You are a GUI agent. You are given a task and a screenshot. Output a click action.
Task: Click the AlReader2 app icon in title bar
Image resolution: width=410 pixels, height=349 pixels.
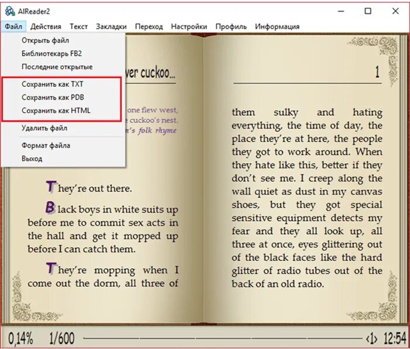(10, 11)
